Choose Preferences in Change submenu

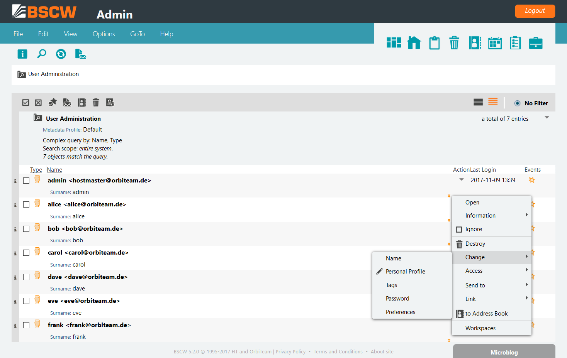point(412,312)
